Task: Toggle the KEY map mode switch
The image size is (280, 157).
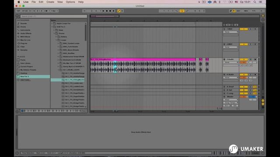Action: click(238, 11)
